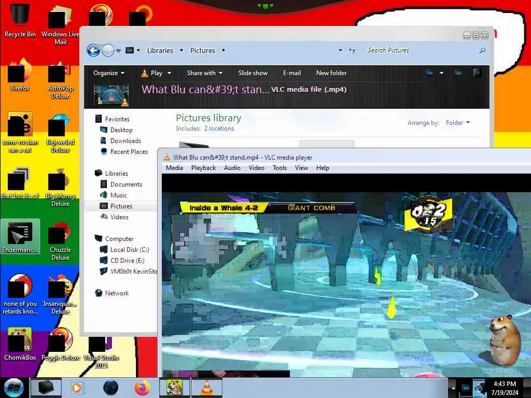Open the VLC View menu
Viewport: 531px width, 398px height.
(x=301, y=168)
